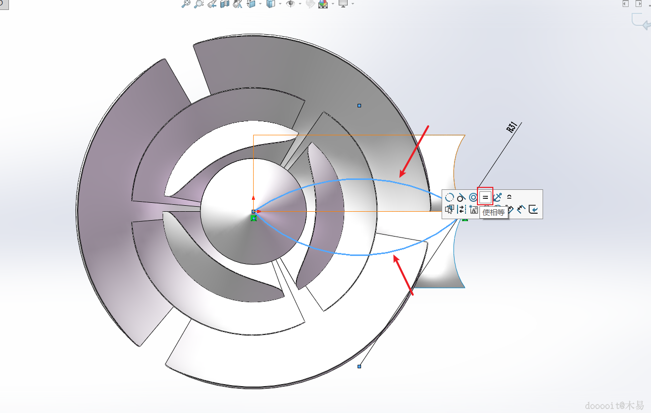Click the Display Style icon
The width and height of the screenshot is (651, 413).
[271, 4]
